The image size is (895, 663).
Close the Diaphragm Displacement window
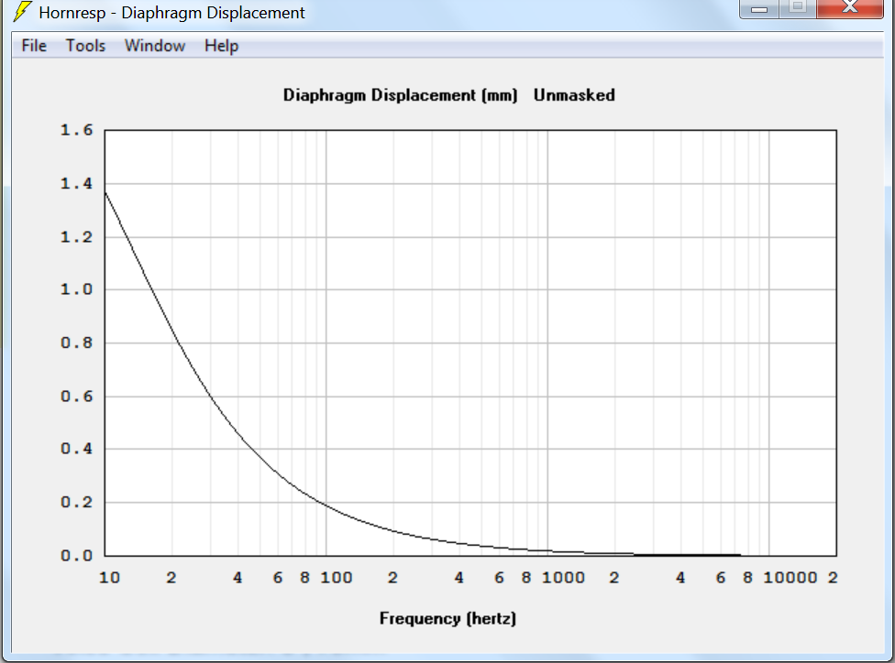[850, 8]
